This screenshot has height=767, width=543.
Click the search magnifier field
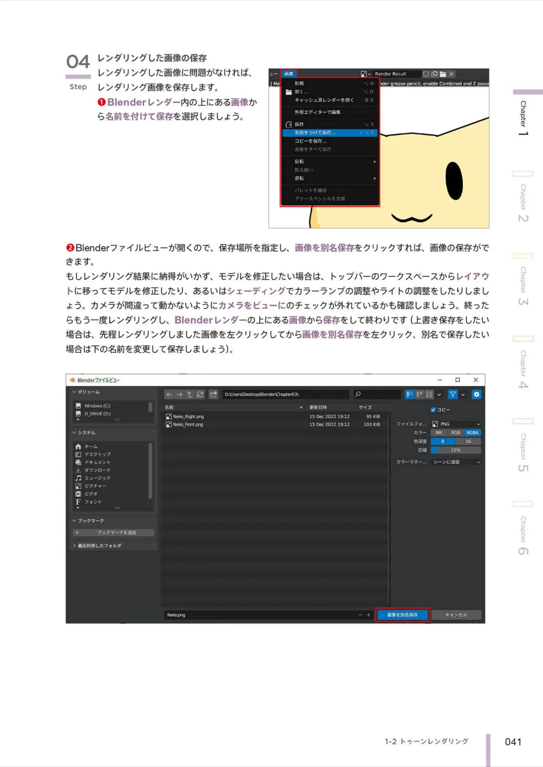pyautogui.click(x=377, y=394)
